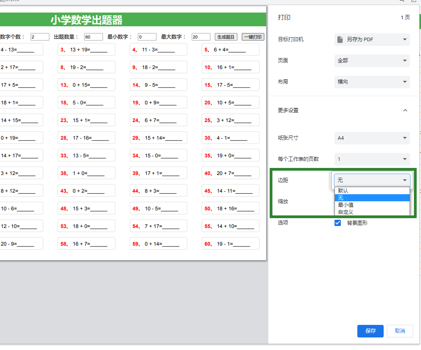Click problem 18 '5 - 0='
The width and height of the screenshot is (421, 350).
click(x=86, y=103)
